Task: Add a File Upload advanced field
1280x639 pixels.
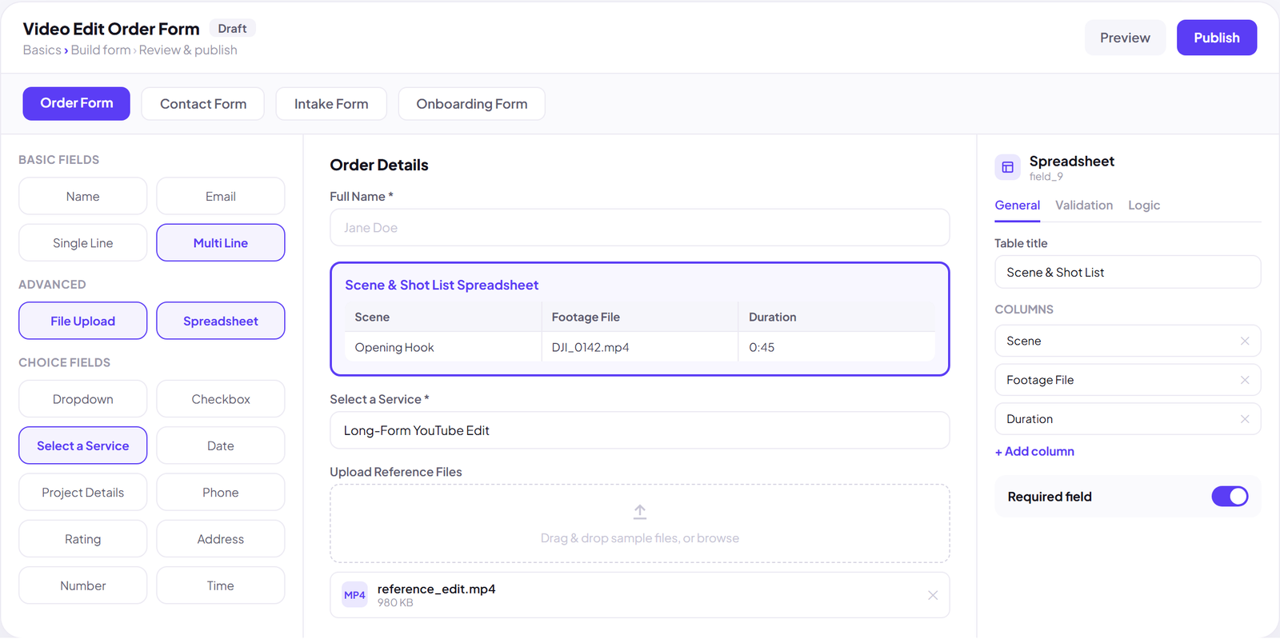Action: [83, 321]
